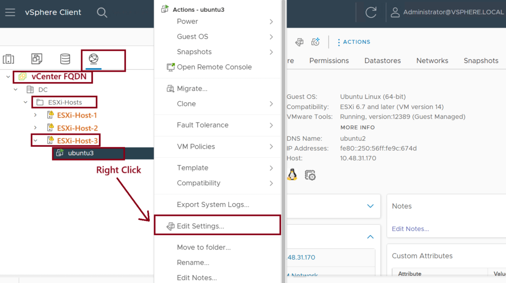Click the Open Remote Console icon

170,67
